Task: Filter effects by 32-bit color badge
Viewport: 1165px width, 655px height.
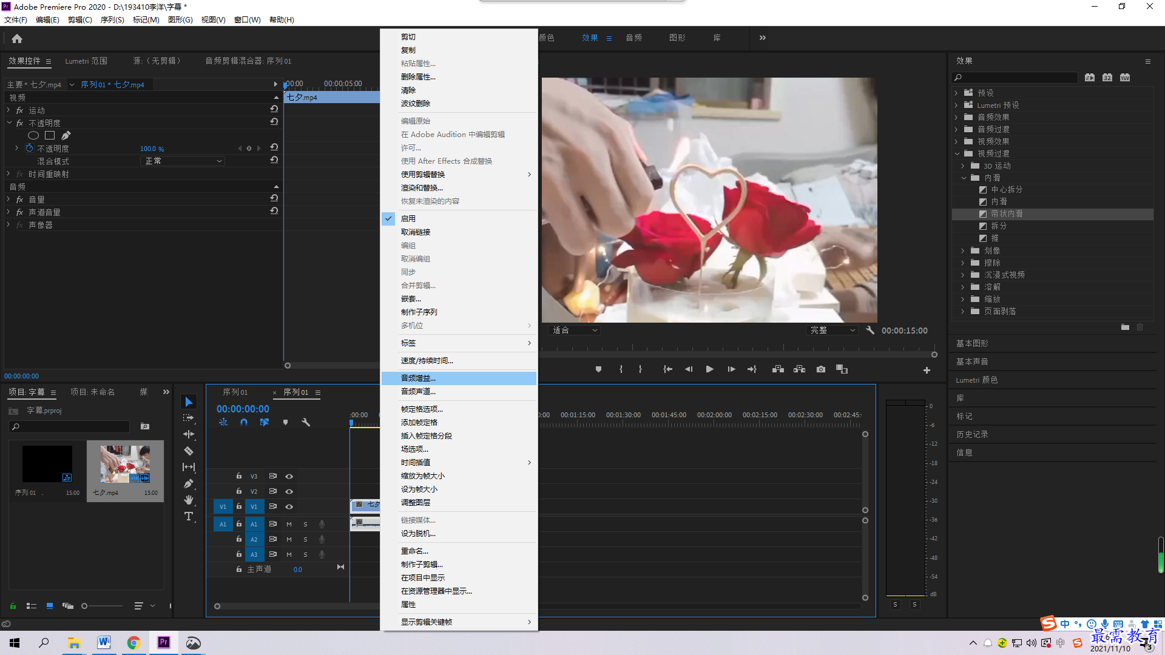Action: tap(1107, 78)
